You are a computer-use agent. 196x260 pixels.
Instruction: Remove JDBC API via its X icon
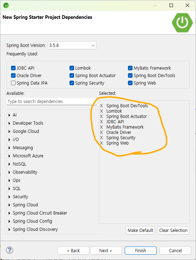101,122
